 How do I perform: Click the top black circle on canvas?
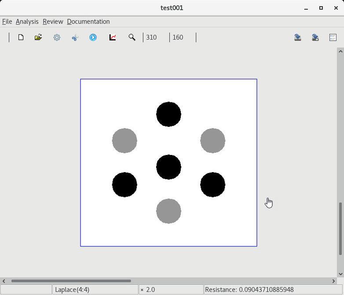point(168,114)
